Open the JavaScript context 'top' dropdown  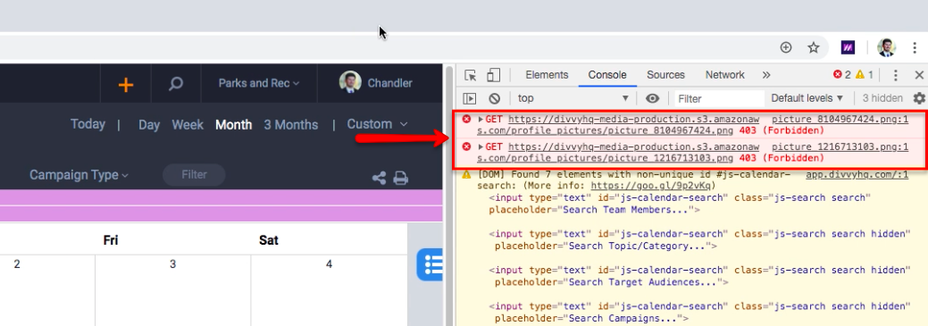tap(573, 98)
